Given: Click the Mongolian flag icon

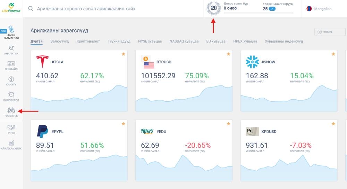Looking at the screenshot, I should pos(309,9).
